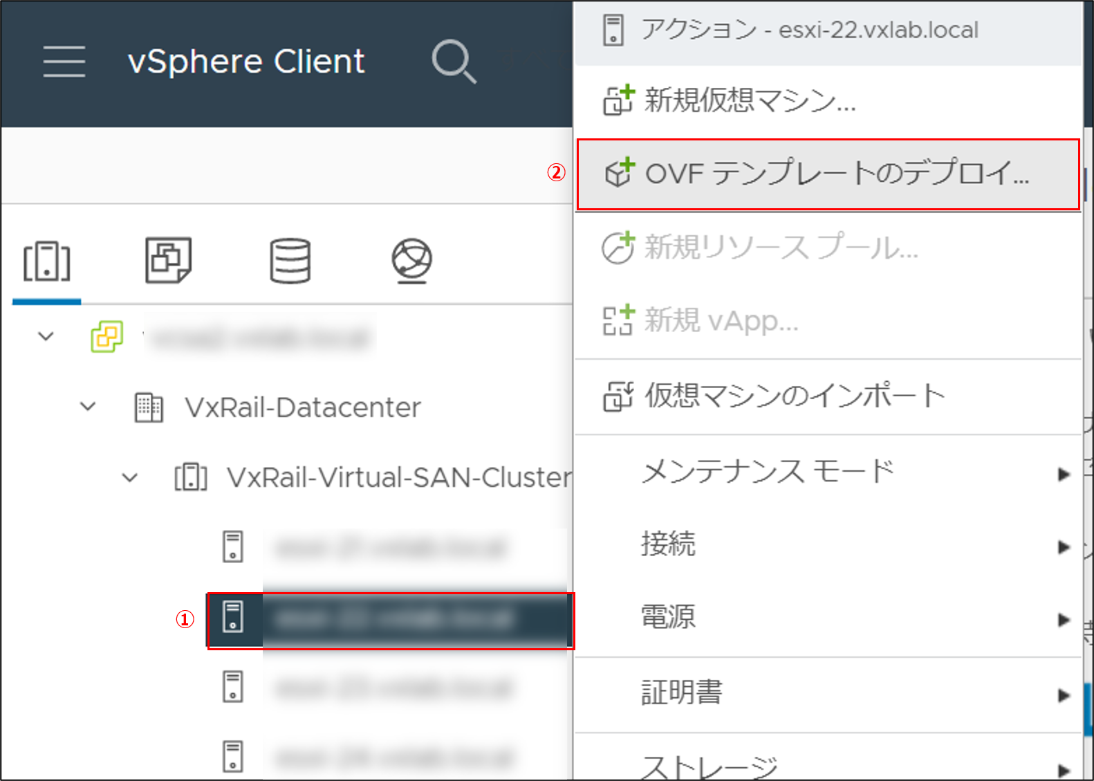
Task: Click the VxRail-Datacenter building icon
Action: pyautogui.click(x=149, y=407)
